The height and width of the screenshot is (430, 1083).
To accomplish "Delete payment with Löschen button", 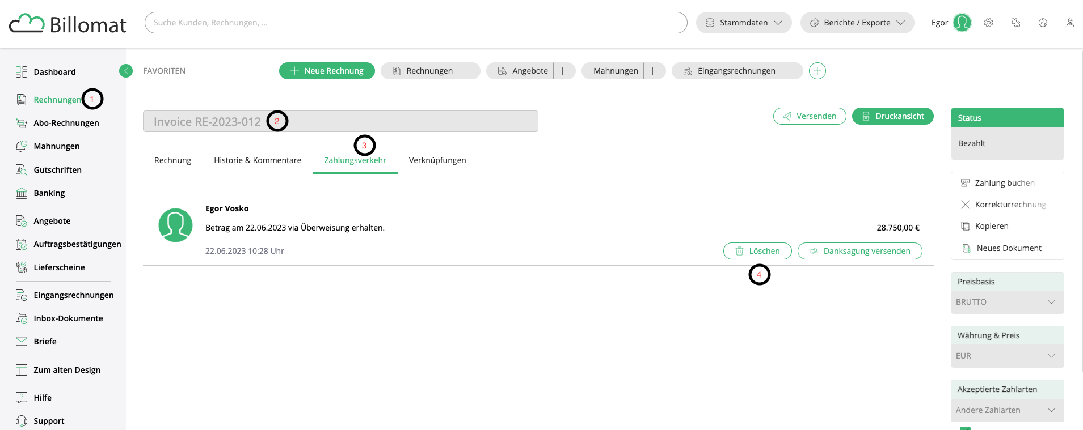I will pyautogui.click(x=757, y=251).
